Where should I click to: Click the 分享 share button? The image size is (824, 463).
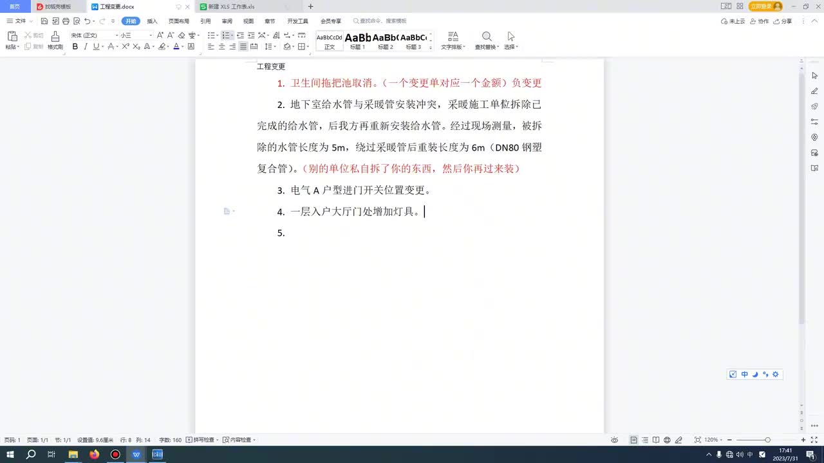point(782,21)
